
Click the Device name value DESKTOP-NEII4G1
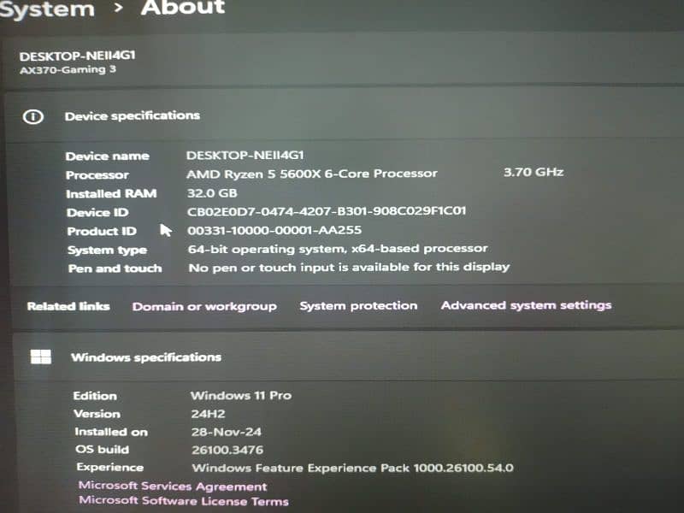[245, 156]
